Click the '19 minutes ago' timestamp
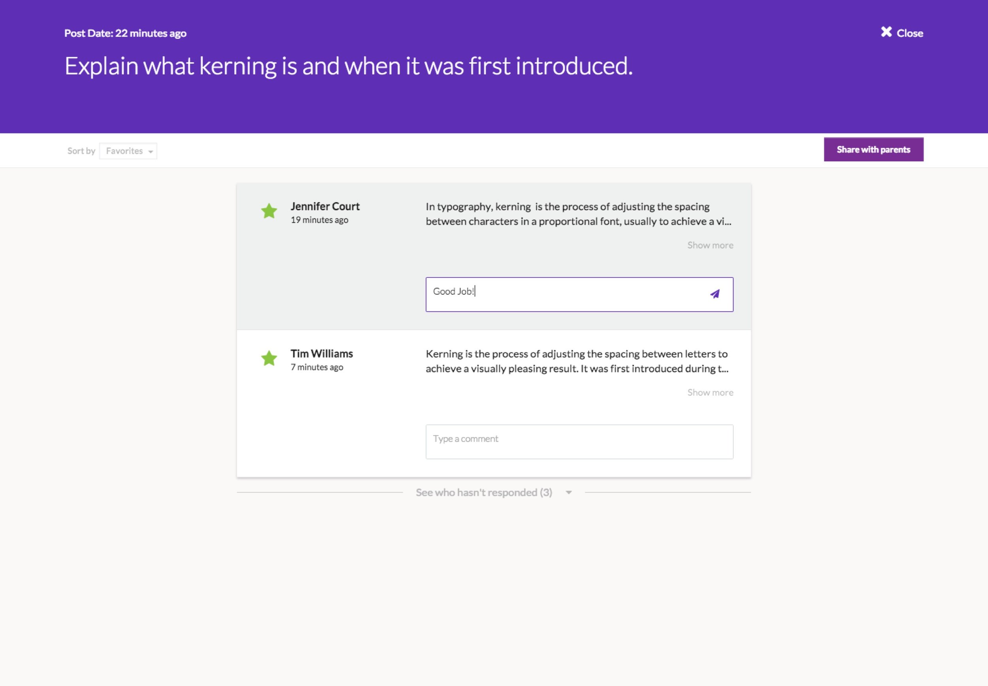Screen dimensions: 988x686 (319, 220)
